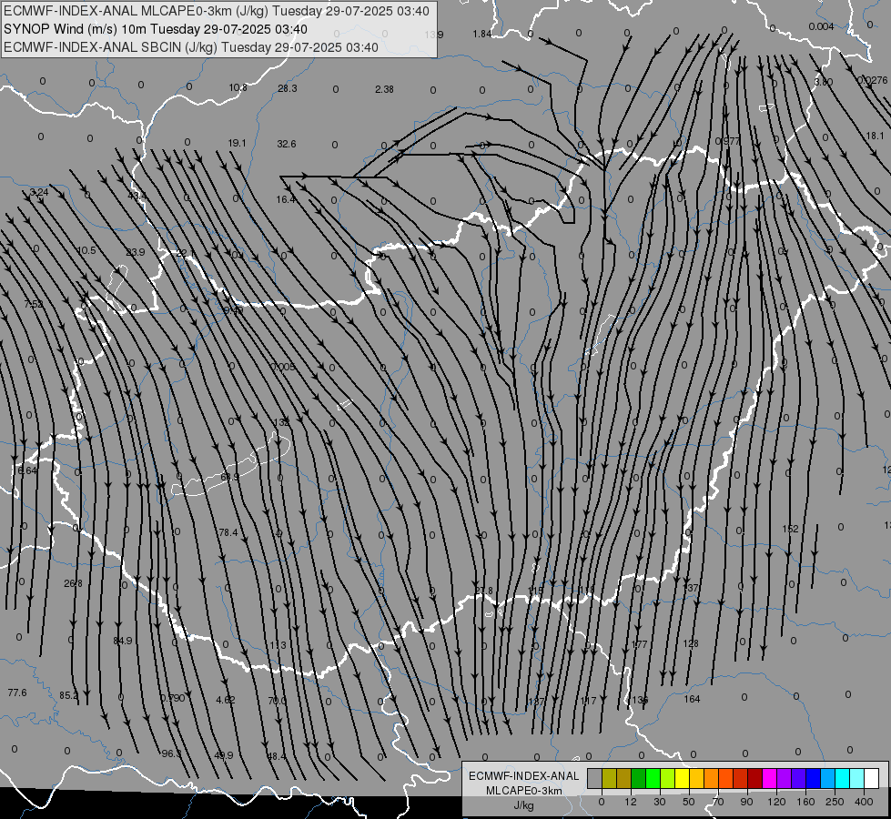Viewport: 891px width, 819px height.
Task: Select the map value 4.62
Action: click(x=226, y=700)
